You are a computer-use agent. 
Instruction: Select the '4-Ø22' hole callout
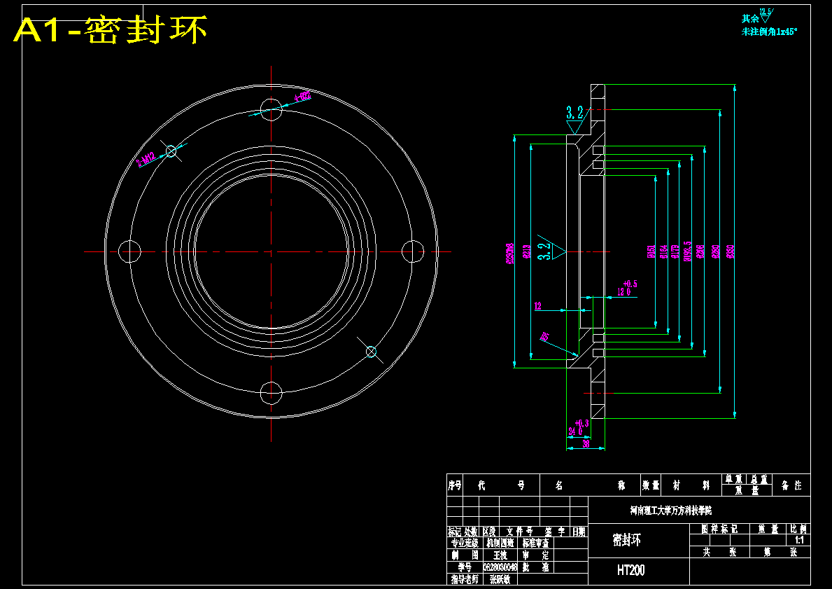(x=302, y=97)
